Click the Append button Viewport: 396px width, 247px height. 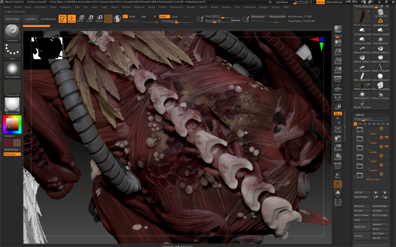pyautogui.click(x=381, y=224)
